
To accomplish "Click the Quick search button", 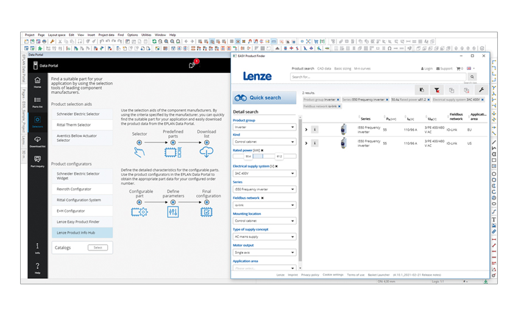I will pos(264,97).
